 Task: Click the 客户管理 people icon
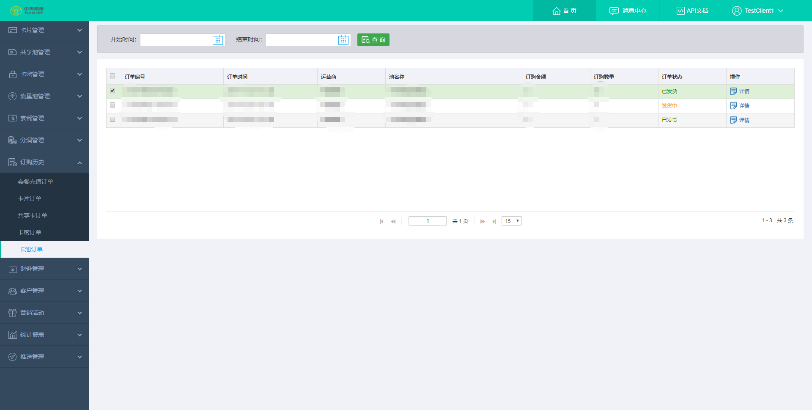pos(13,291)
